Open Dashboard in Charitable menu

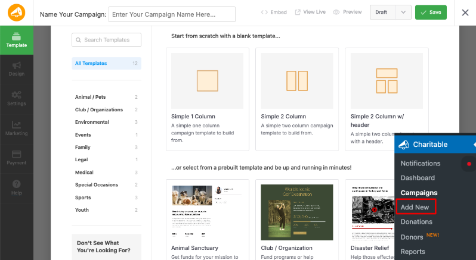point(418,178)
